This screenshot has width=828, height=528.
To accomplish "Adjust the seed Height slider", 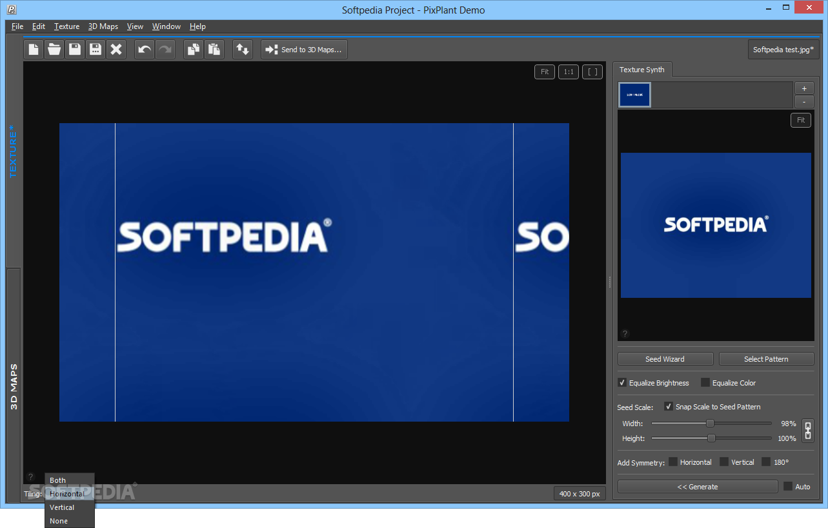I will [711, 438].
